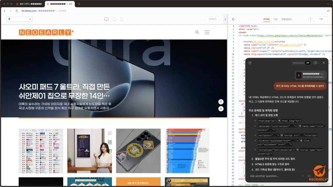Image resolution: width=333 pixels, height=187 pixels.
Task: Click the plus icon in the chat input
Action: click(303, 176)
